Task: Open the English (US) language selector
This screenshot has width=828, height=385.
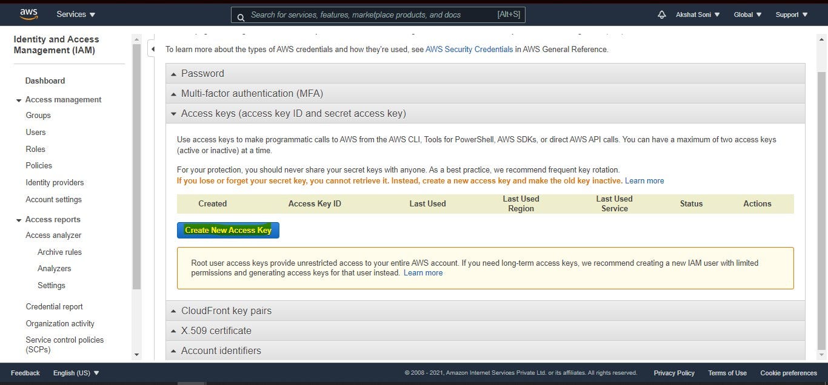Action: point(76,373)
